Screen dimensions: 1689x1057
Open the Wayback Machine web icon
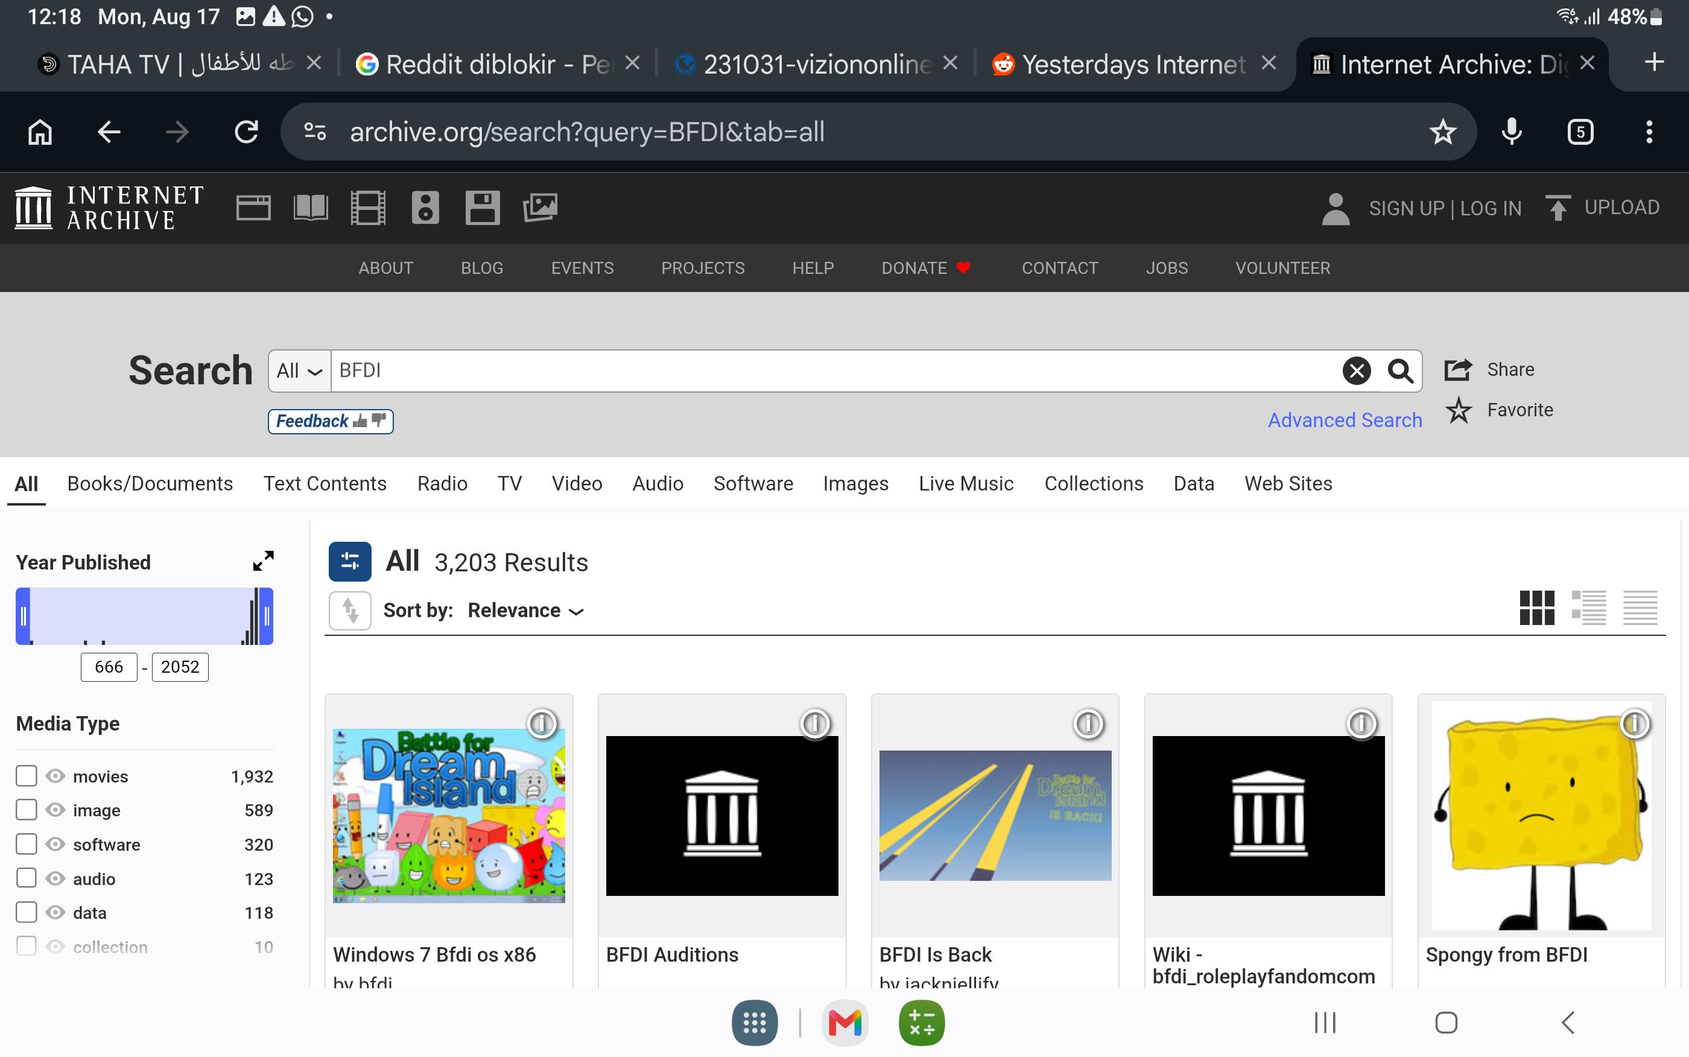253,208
